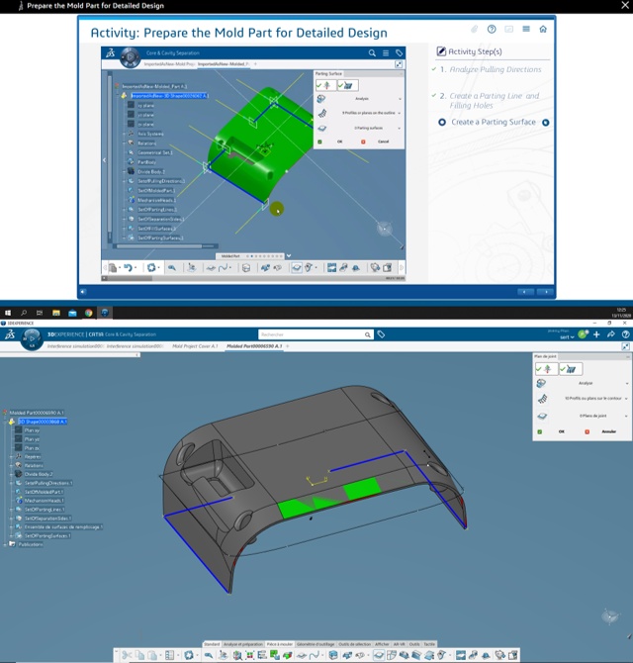This screenshot has height=663, width=633.
Task: Click Cancel in tutorial Parting Surface dialog
Action: click(384, 142)
